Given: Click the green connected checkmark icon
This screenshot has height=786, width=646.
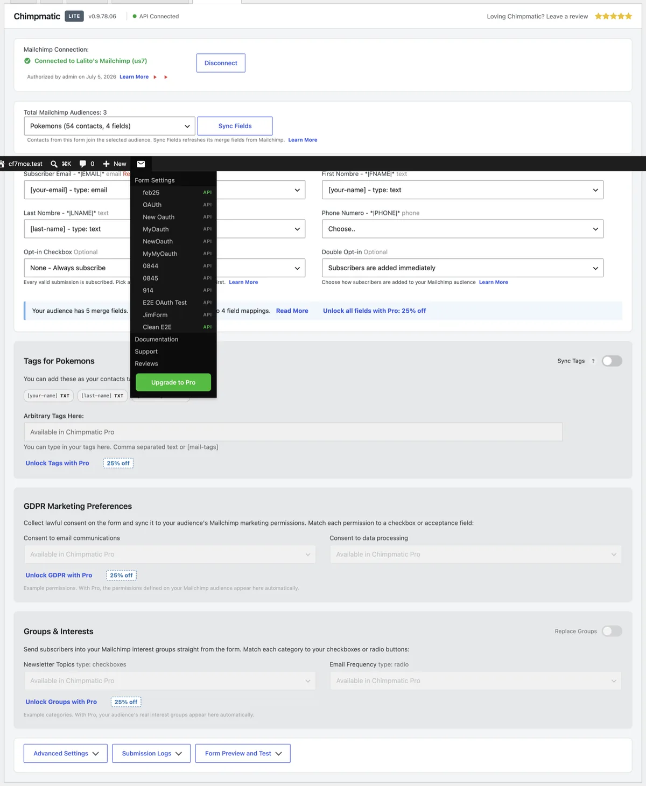Looking at the screenshot, I should coord(27,61).
